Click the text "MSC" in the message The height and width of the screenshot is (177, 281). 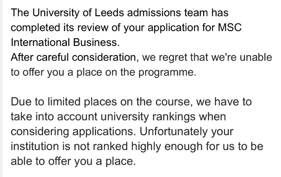pyautogui.click(x=230, y=28)
